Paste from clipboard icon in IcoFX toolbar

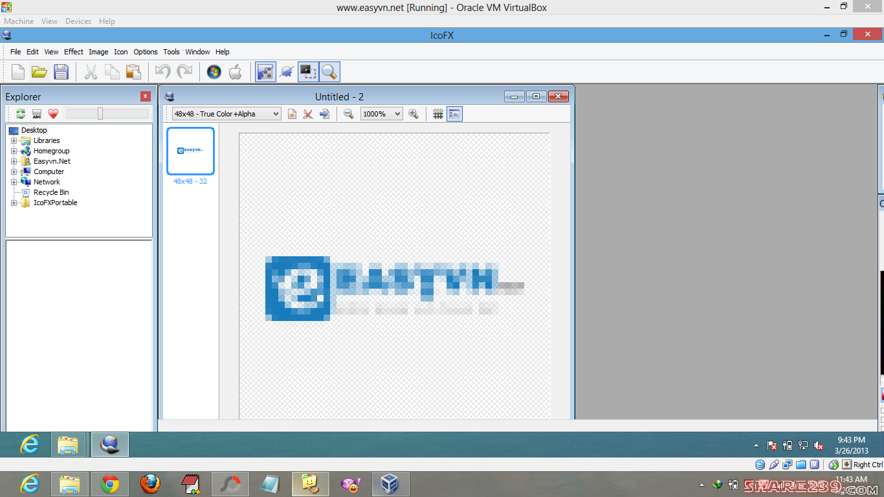133,72
